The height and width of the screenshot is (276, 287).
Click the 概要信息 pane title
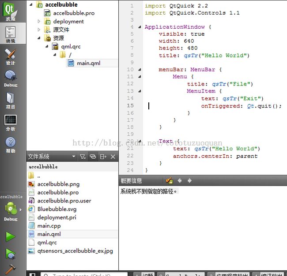click(131, 181)
